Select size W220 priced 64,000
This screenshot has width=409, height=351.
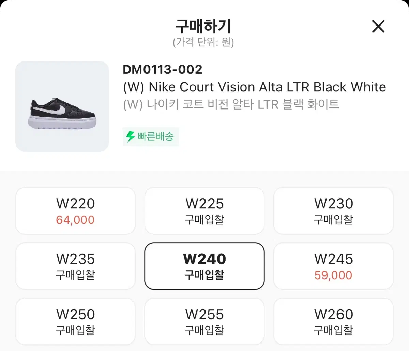click(x=75, y=211)
